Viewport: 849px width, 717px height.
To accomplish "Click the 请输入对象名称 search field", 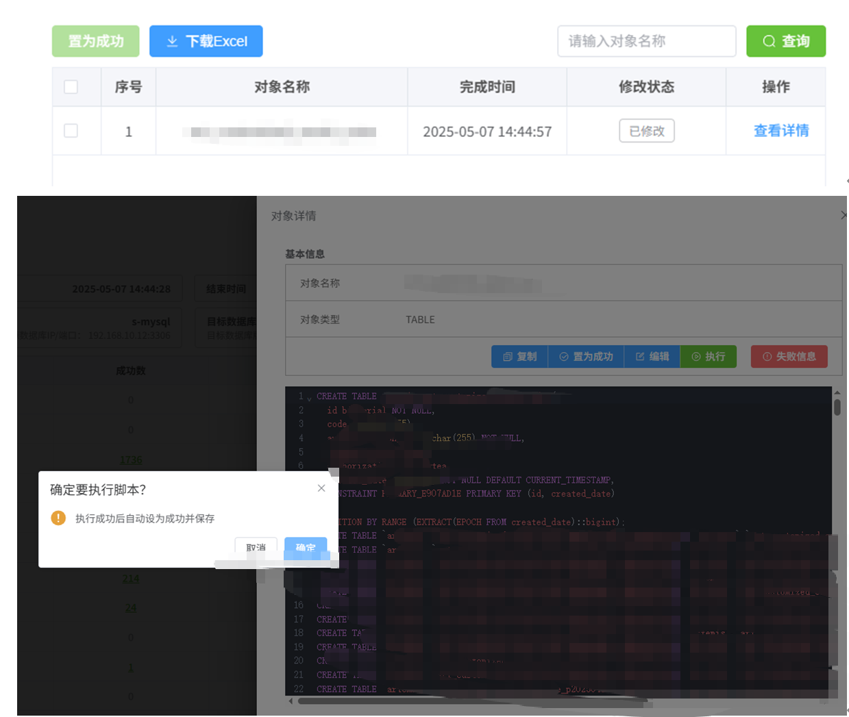I will pos(646,42).
